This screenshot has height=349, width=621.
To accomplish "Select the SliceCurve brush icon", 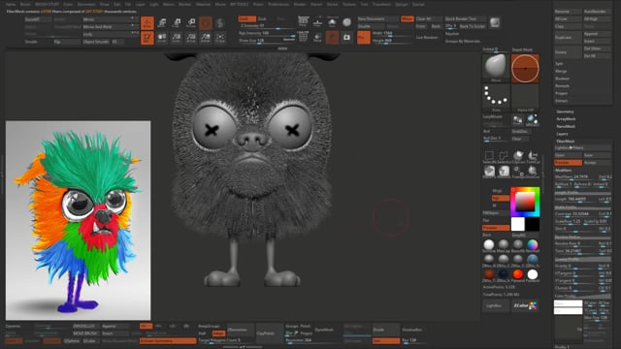I will [x=533, y=171].
